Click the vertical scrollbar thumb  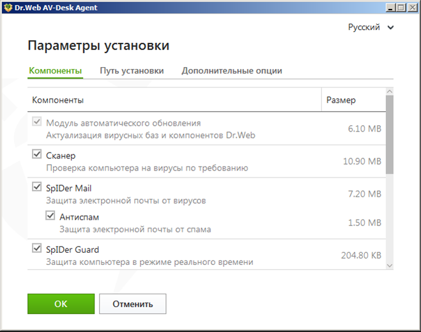[x=390, y=134]
